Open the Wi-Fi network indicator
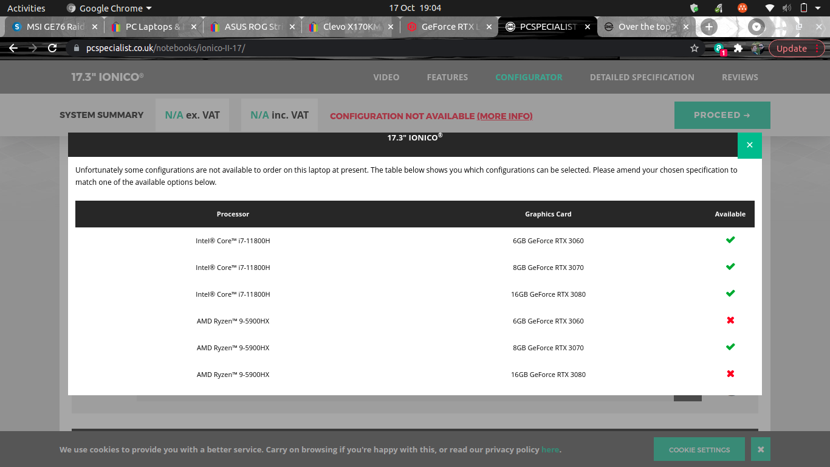Viewport: 830px width, 467px height. (770, 8)
